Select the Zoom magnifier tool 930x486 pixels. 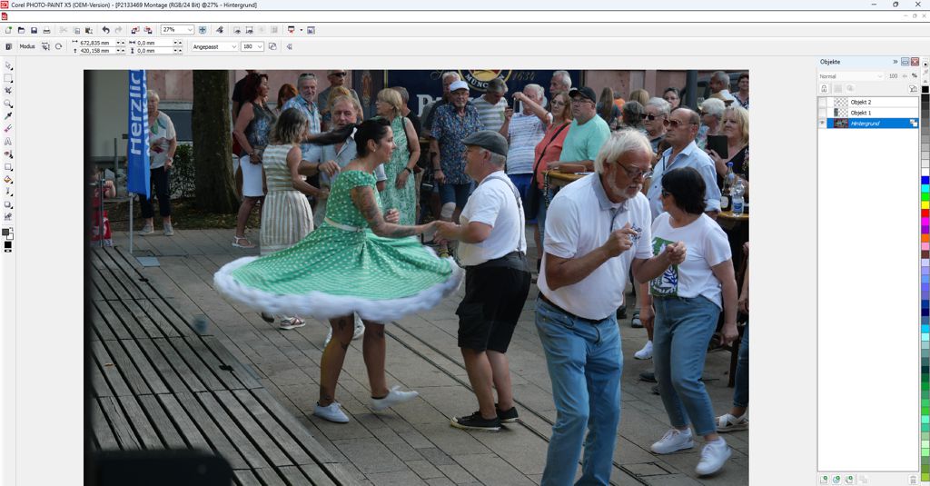pyautogui.click(x=8, y=104)
